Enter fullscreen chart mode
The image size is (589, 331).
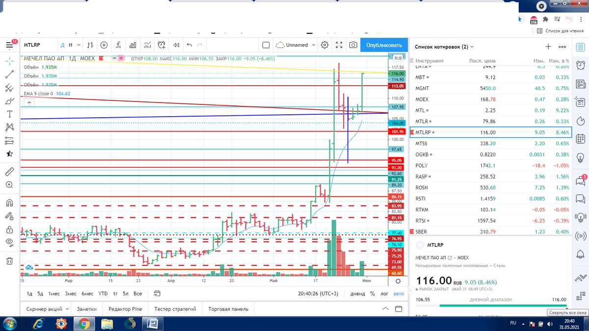(x=339, y=45)
